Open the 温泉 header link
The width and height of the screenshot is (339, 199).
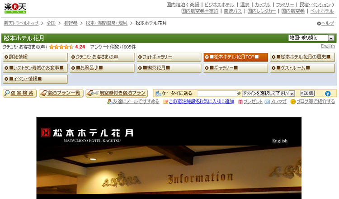coord(245,5)
